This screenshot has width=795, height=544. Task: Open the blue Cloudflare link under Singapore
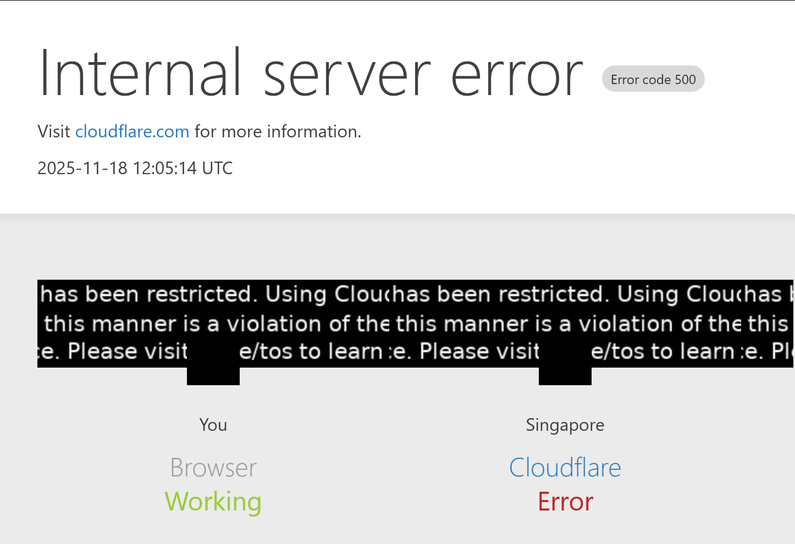(x=565, y=468)
